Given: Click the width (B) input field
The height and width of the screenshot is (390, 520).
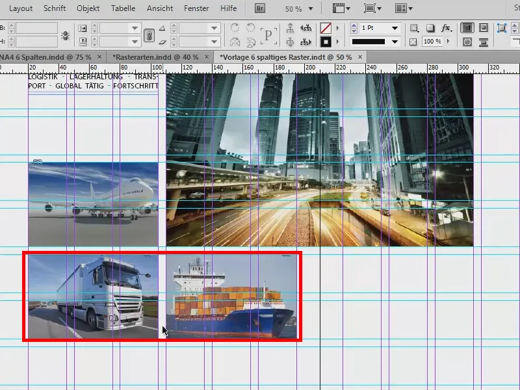Looking at the screenshot, I should [x=36, y=28].
